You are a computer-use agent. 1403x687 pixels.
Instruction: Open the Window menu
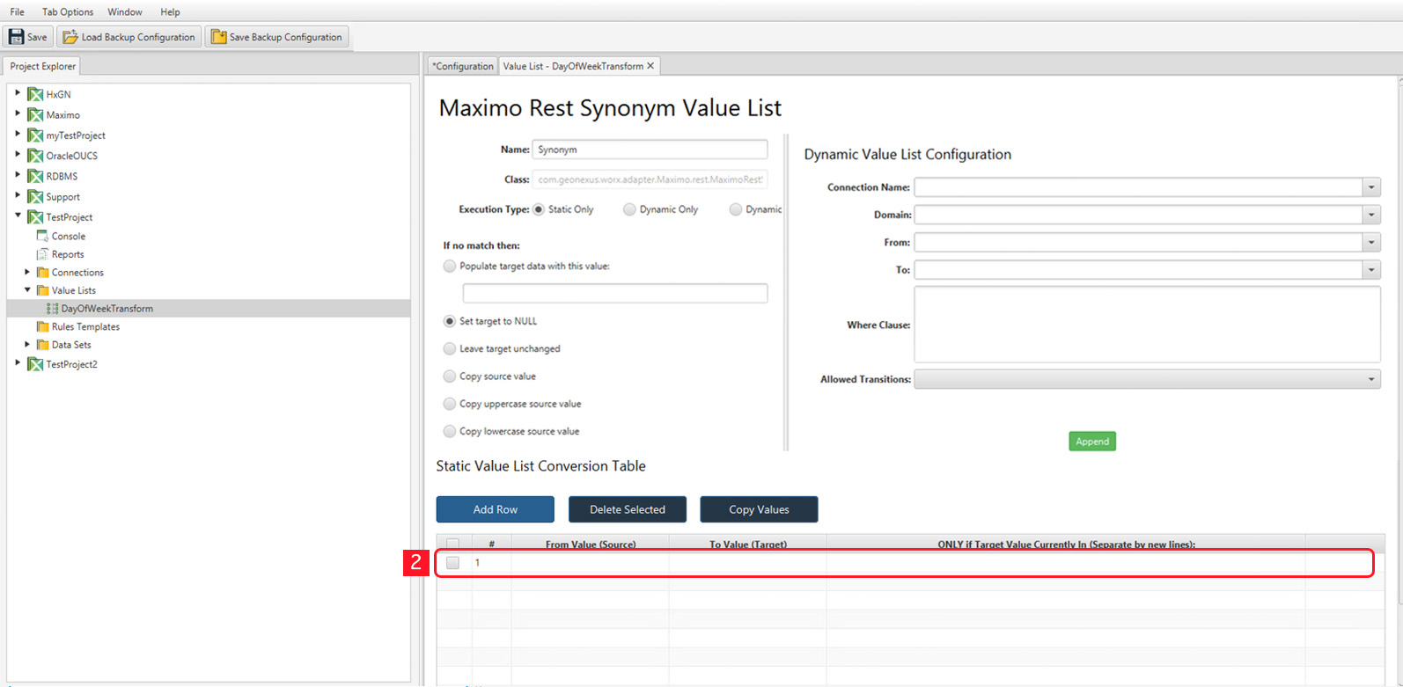125,12
